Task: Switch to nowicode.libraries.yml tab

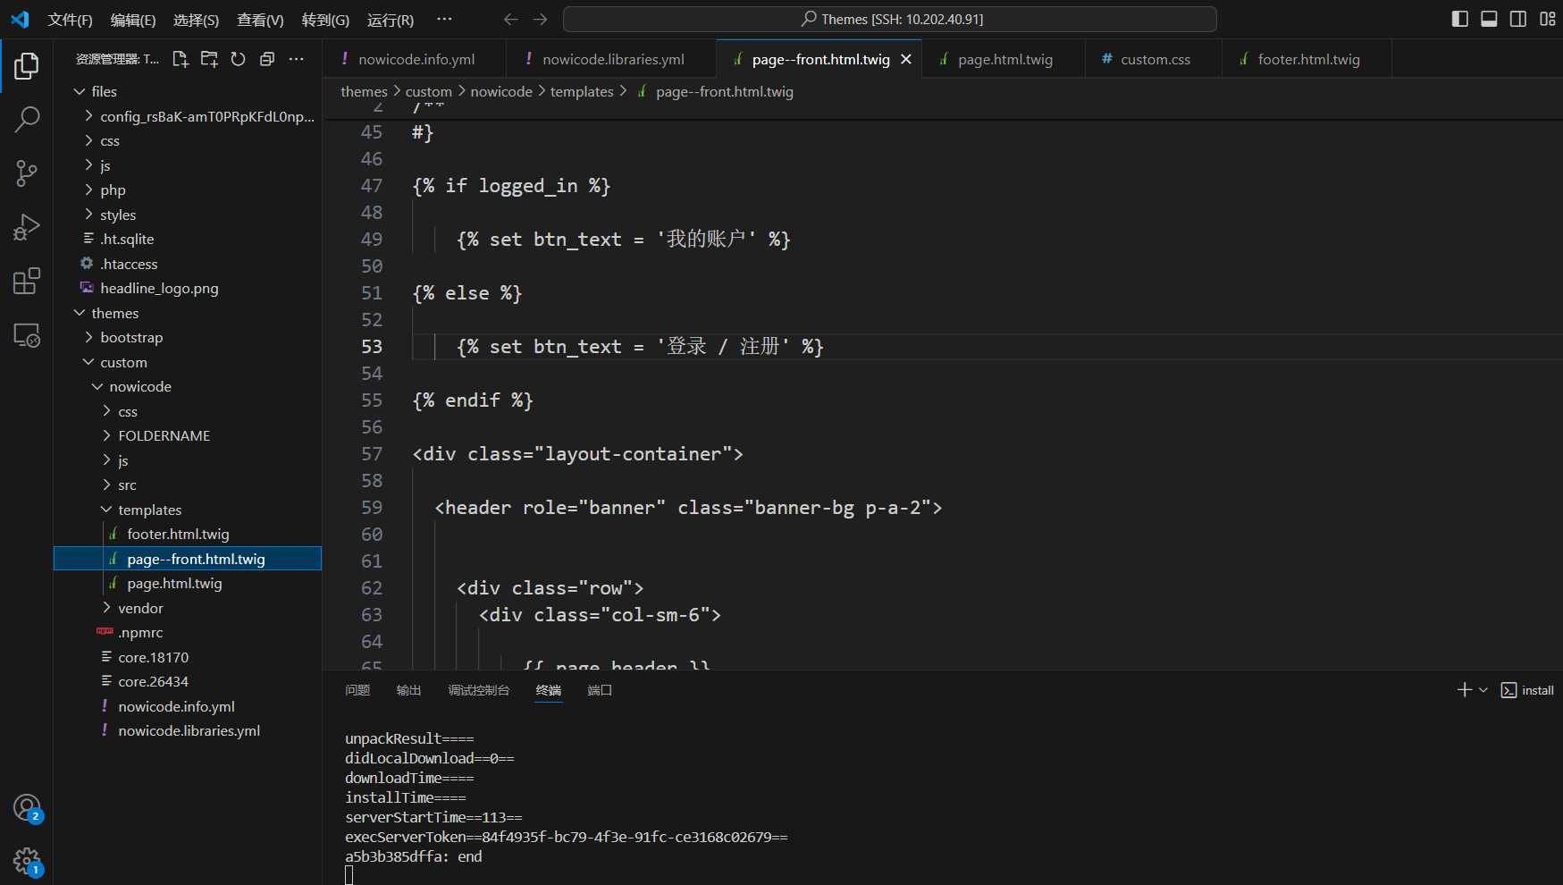Action: click(611, 59)
